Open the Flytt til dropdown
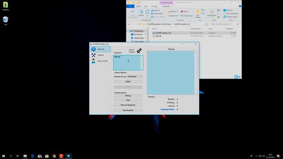Viewport: 283px width, 159px height. tap(172, 11)
